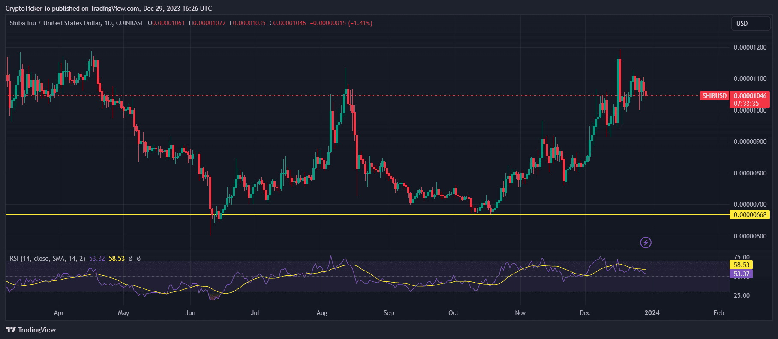This screenshot has height=339, width=778.
Task: Click the purple 53.32 RSI axis tag
Action: coord(741,274)
